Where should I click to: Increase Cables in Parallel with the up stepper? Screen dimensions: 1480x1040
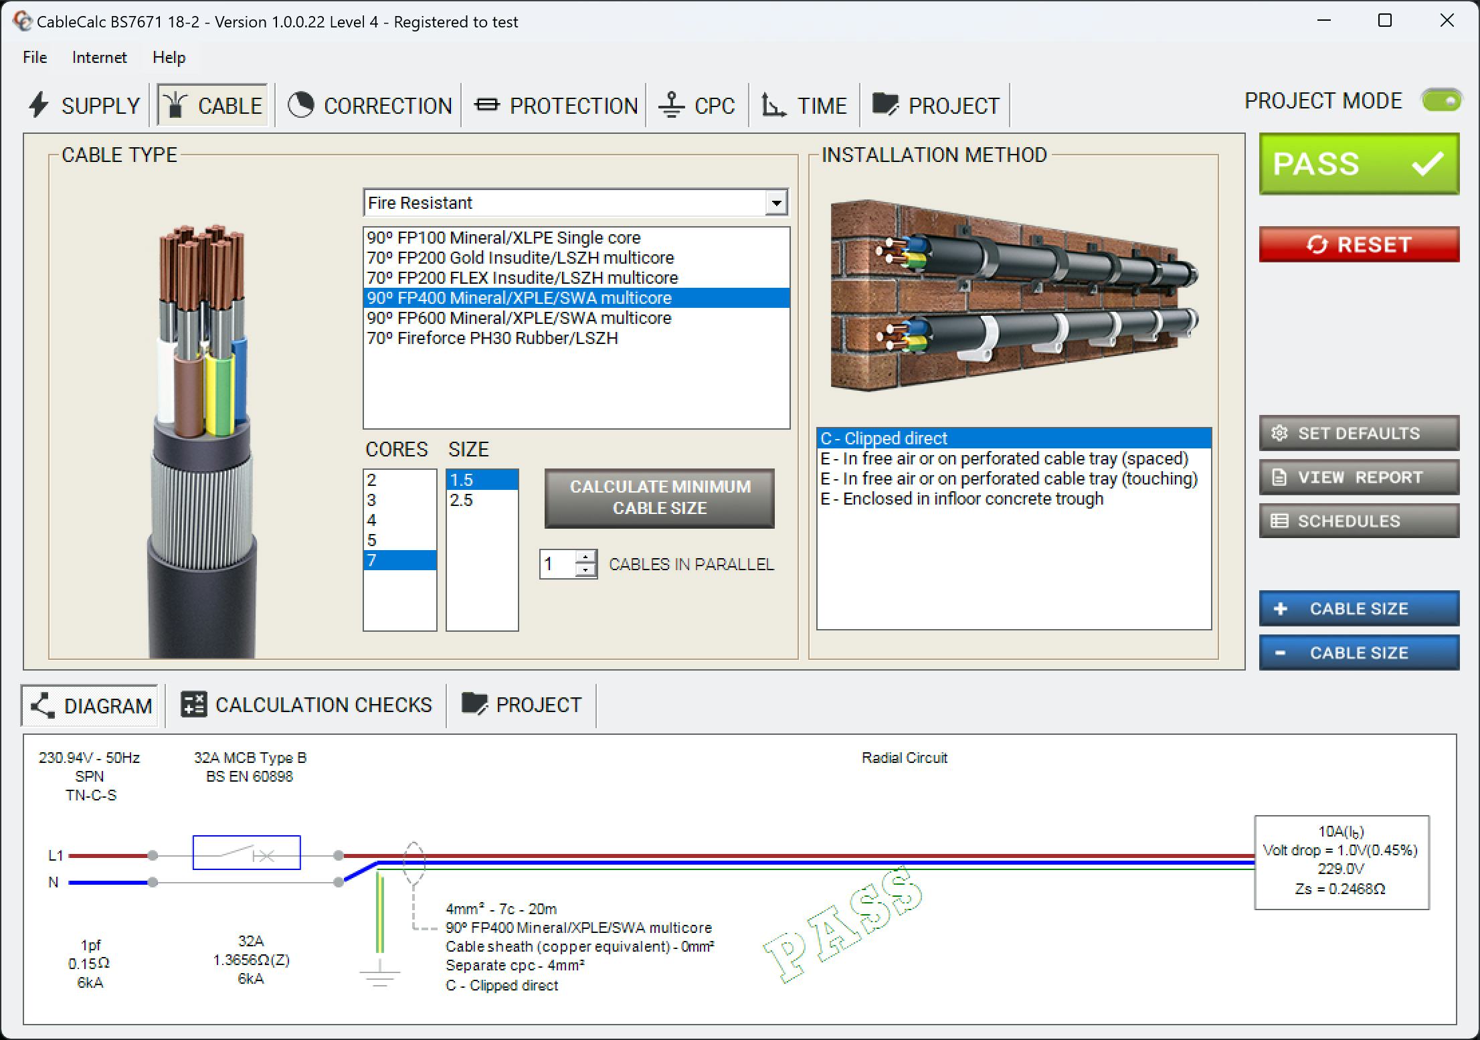point(585,557)
